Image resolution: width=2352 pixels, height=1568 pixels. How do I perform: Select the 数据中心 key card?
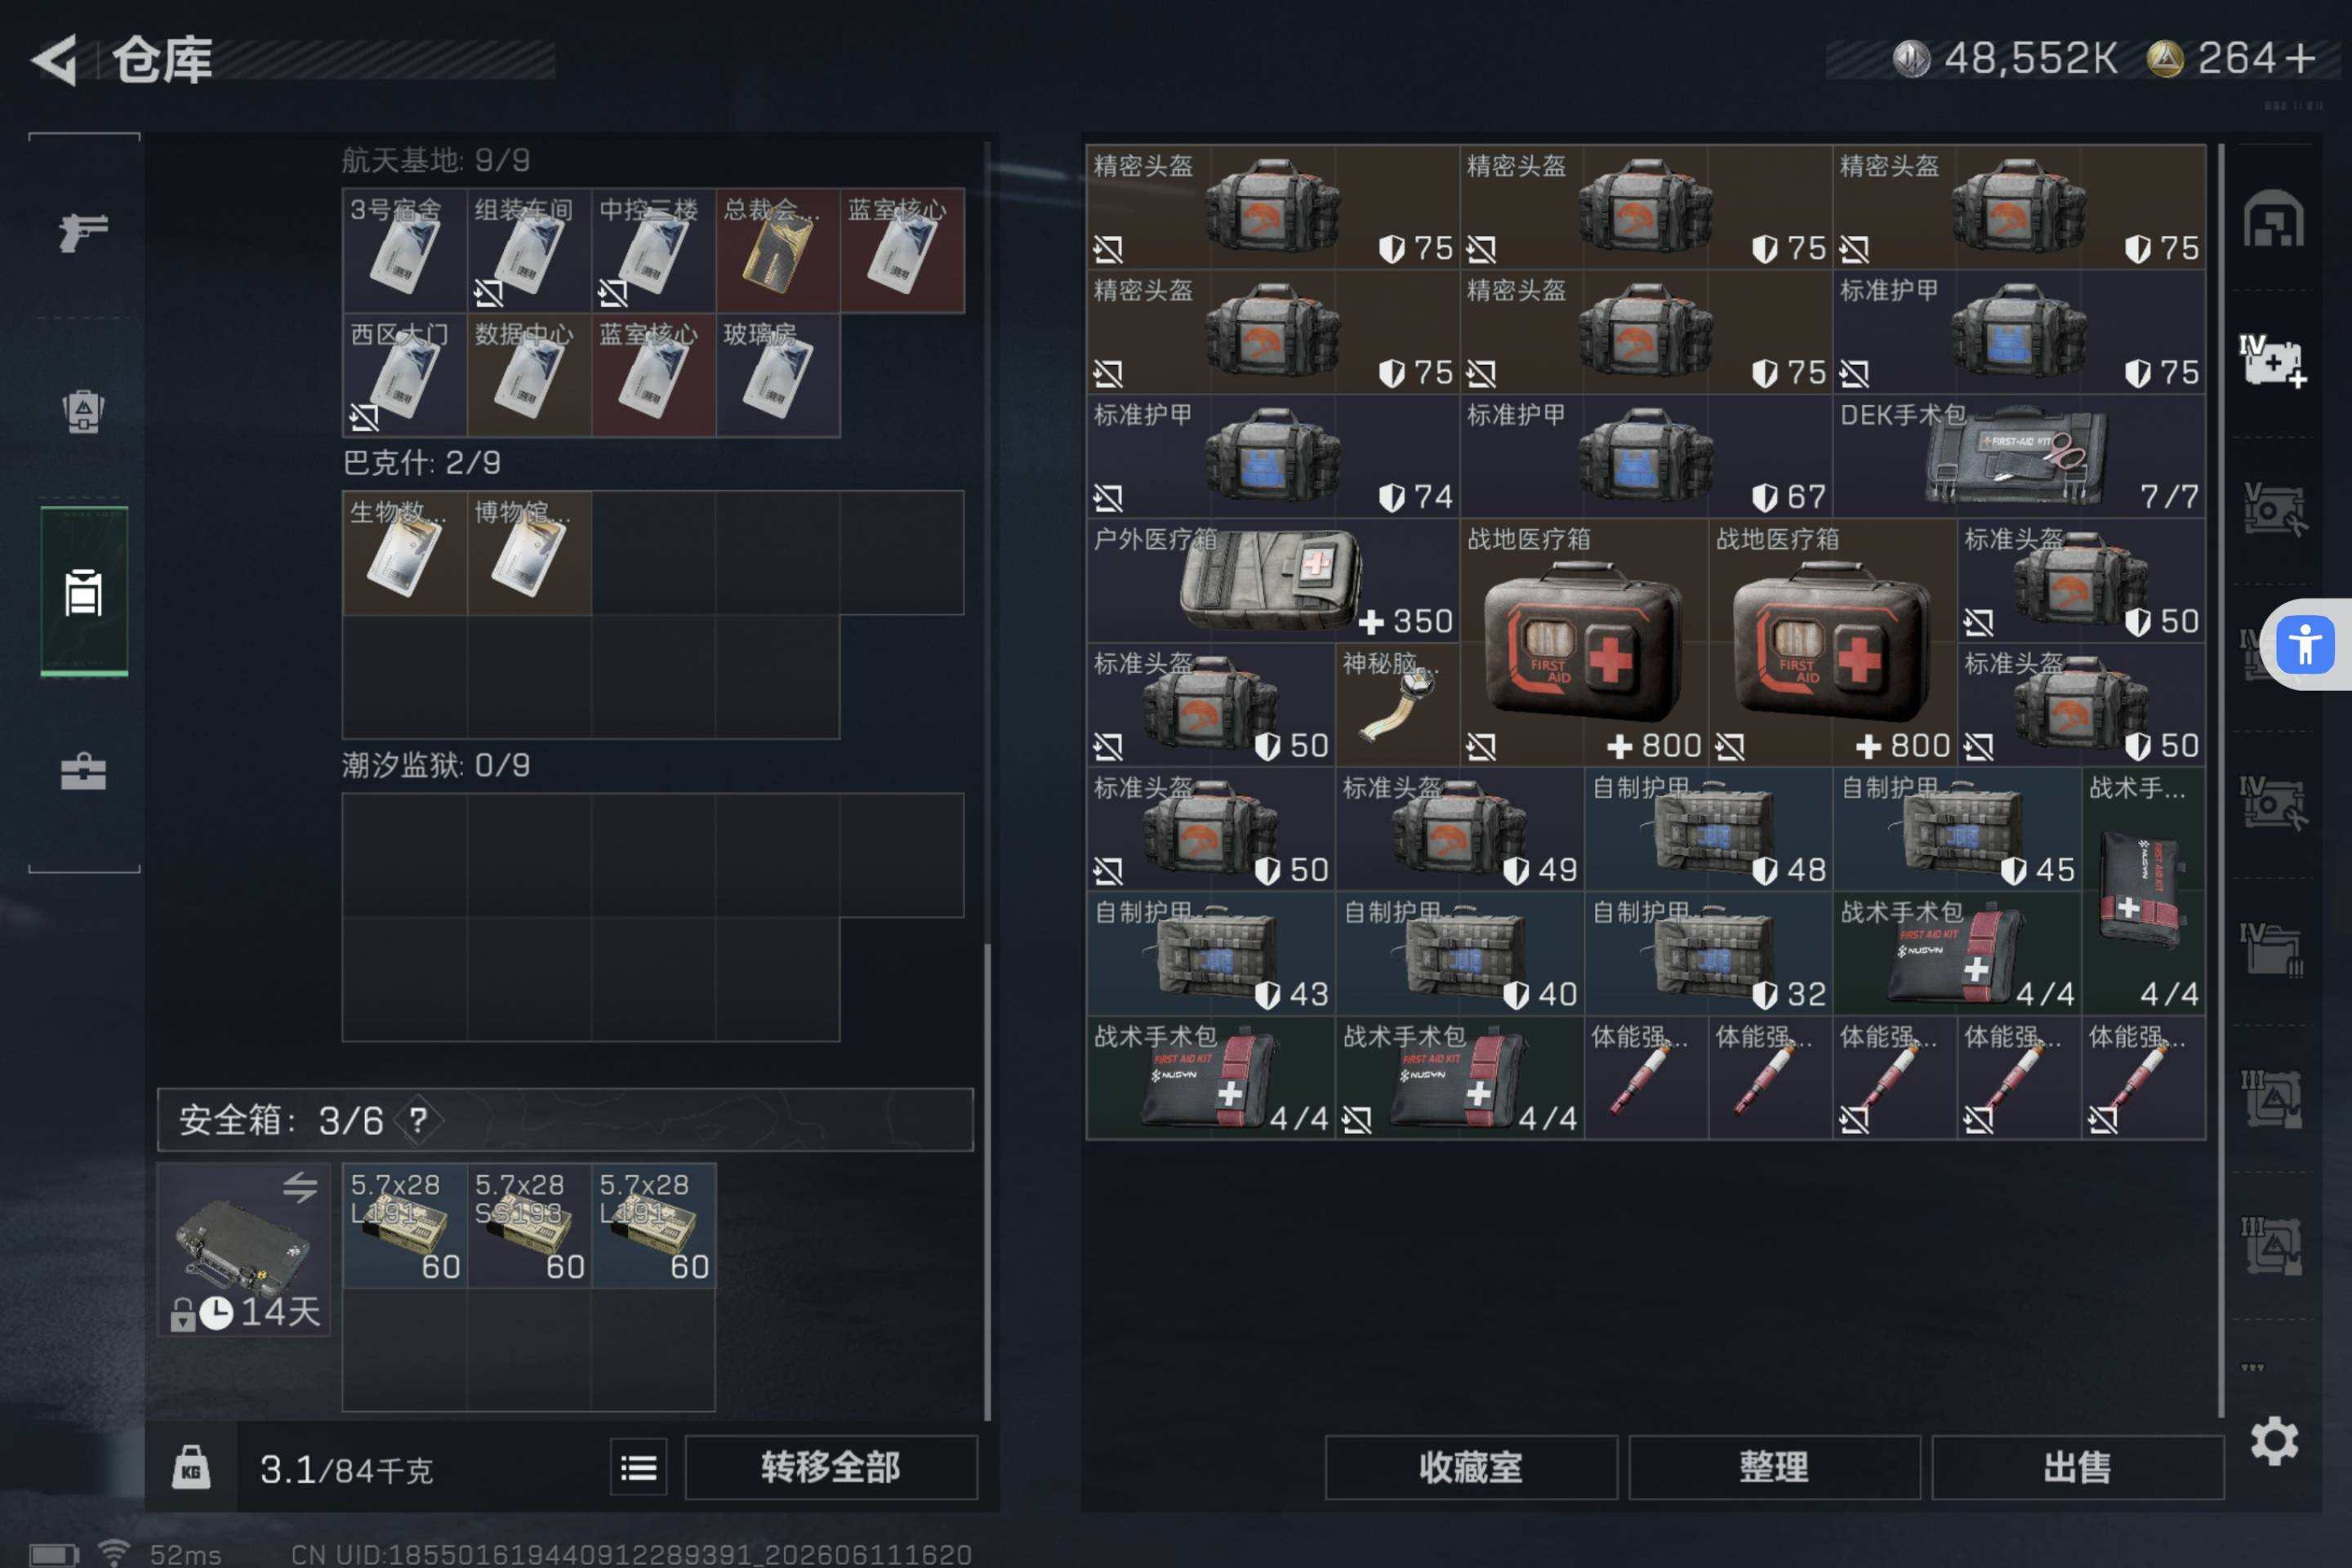(529, 375)
